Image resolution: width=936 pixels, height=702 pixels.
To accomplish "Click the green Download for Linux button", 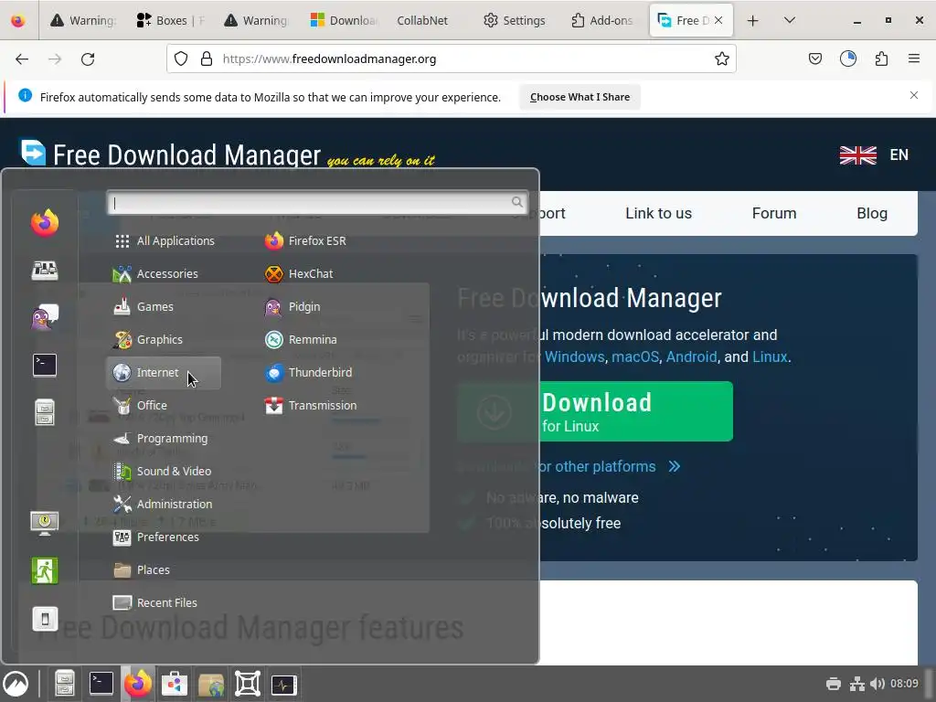I will pyautogui.click(x=595, y=411).
